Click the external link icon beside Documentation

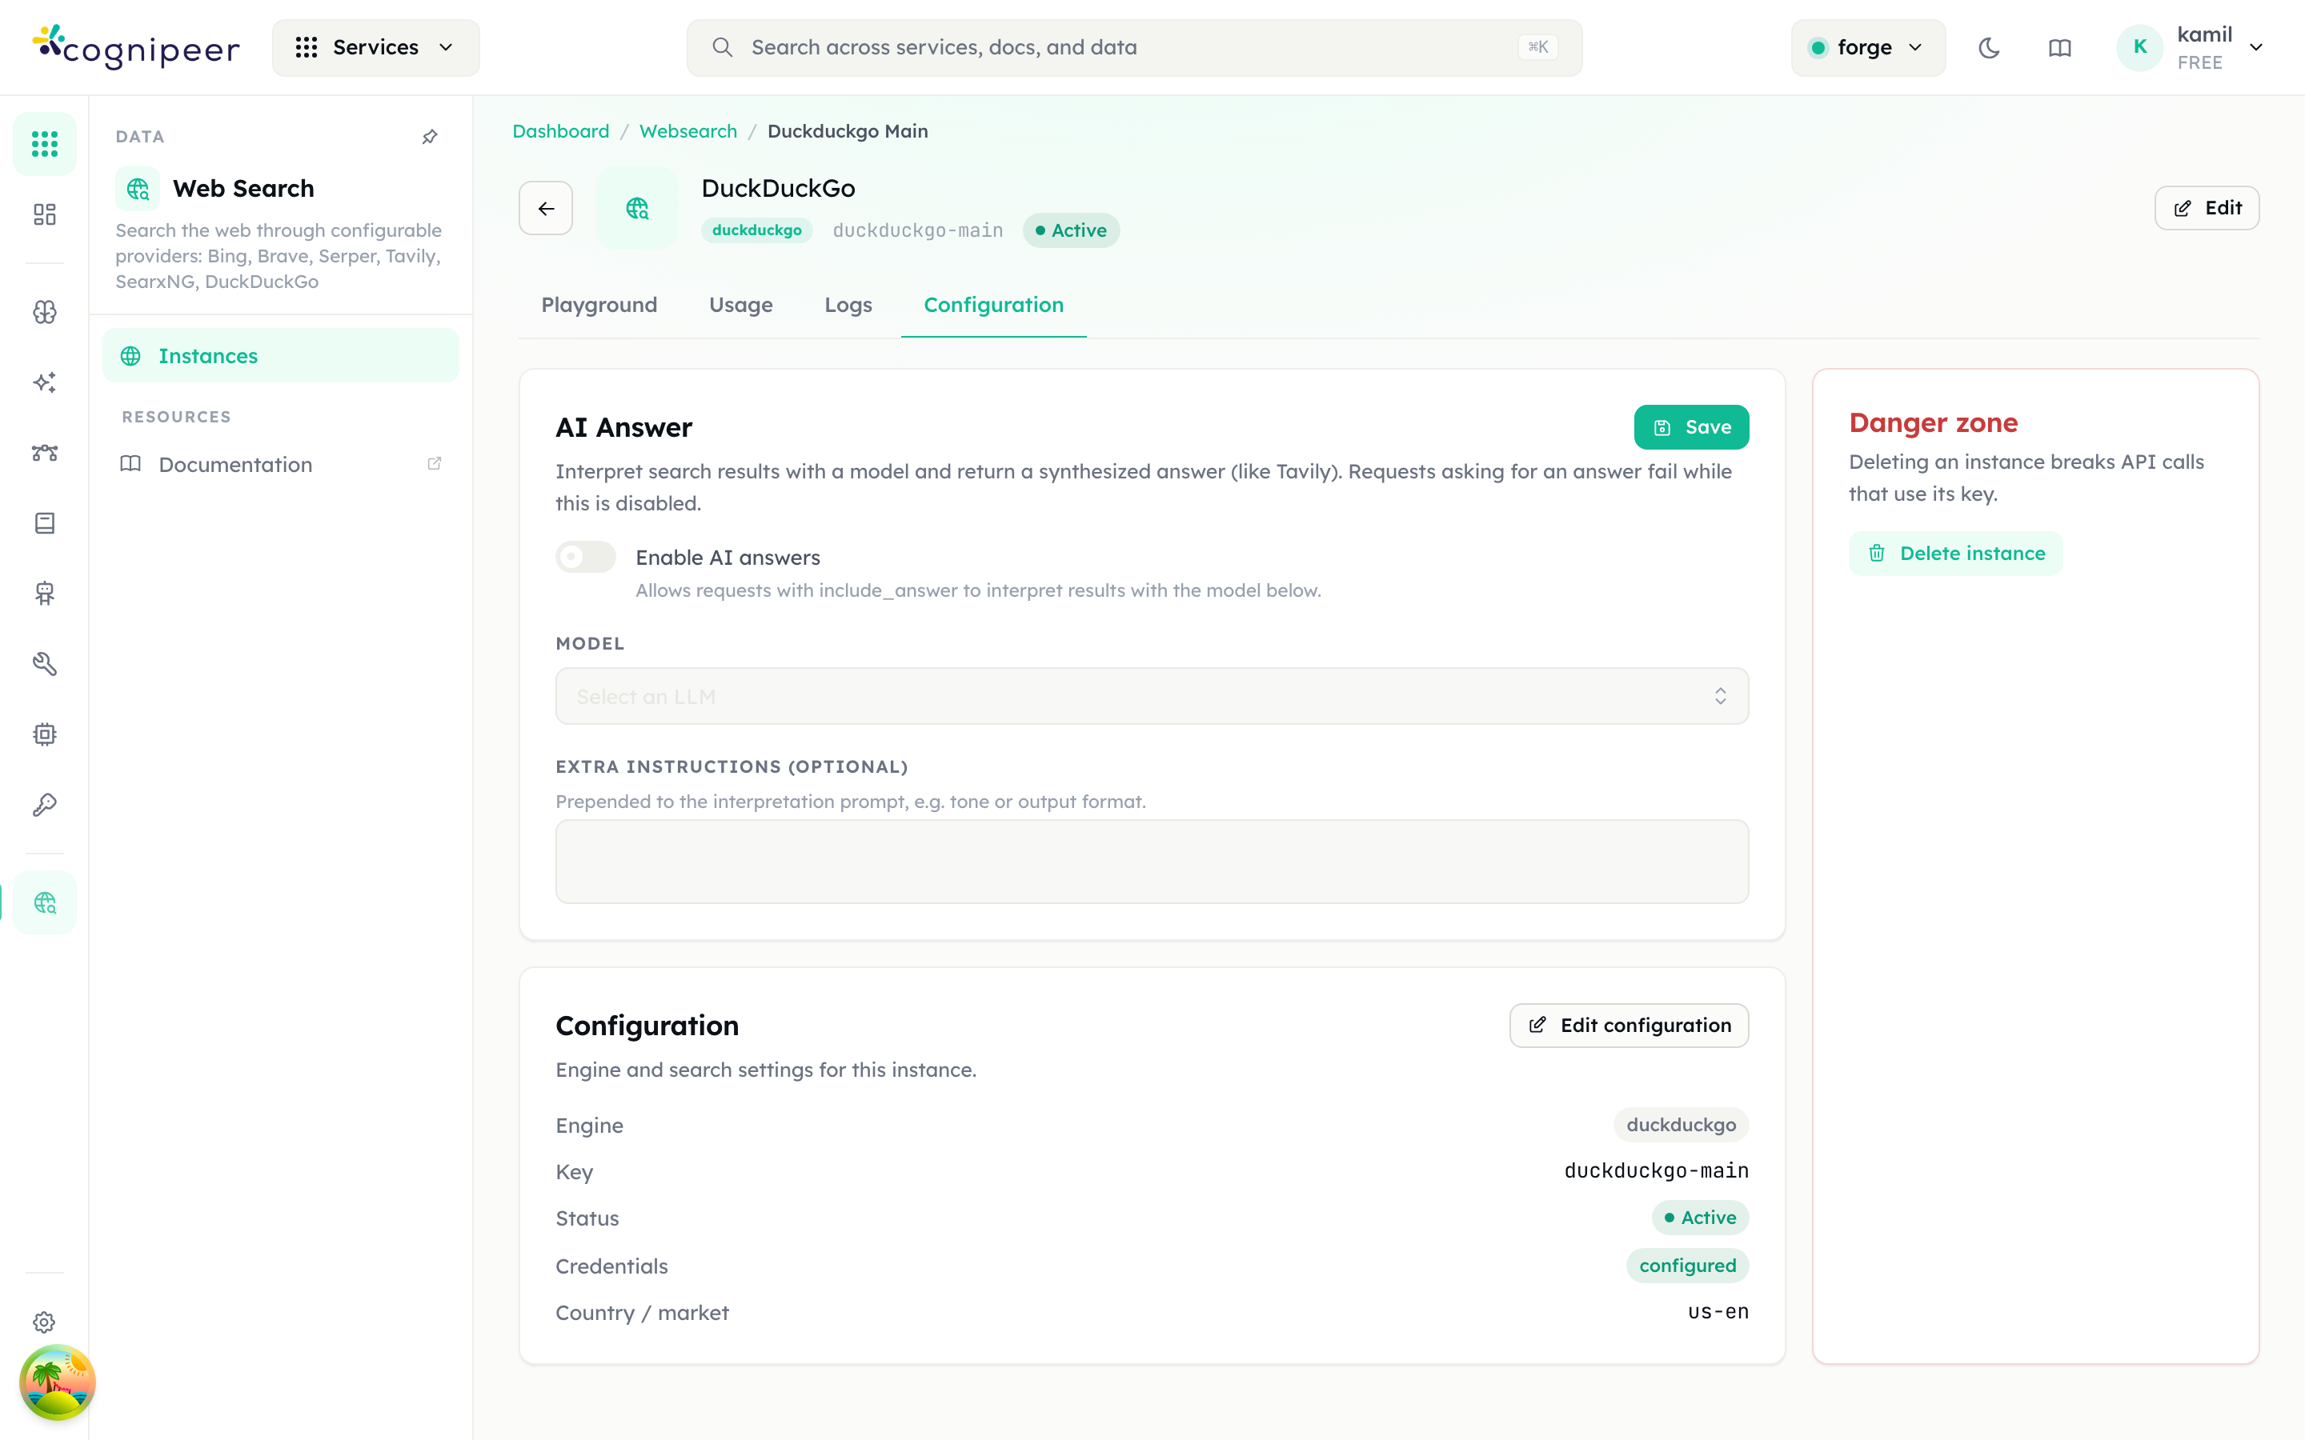pos(435,464)
